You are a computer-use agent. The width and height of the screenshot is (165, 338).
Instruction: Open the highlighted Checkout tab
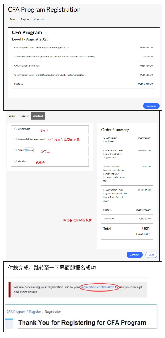click(x=38, y=116)
